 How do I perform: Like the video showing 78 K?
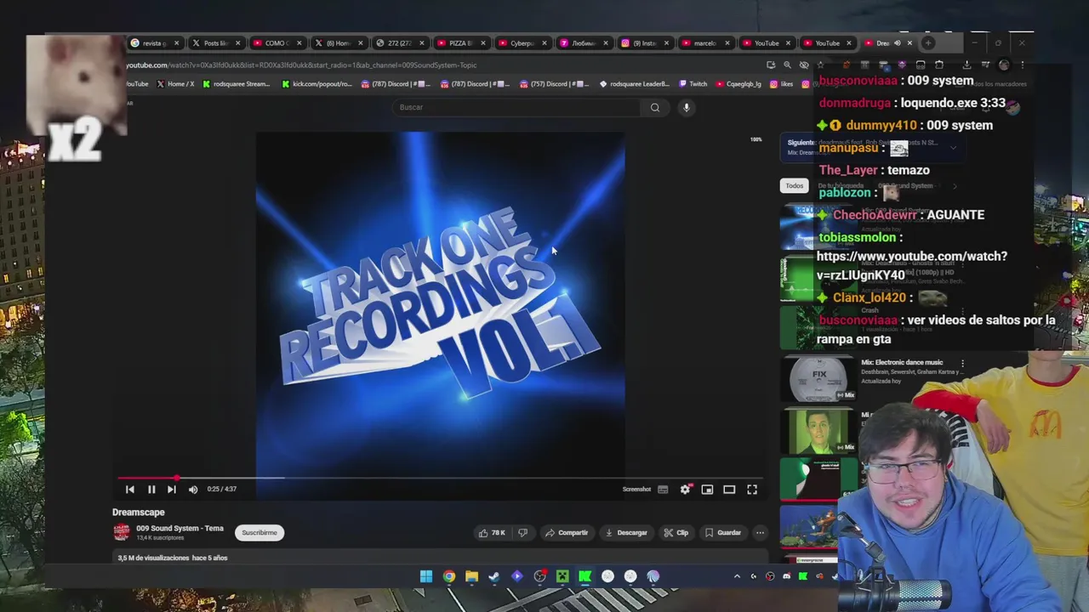(x=492, y=533)
